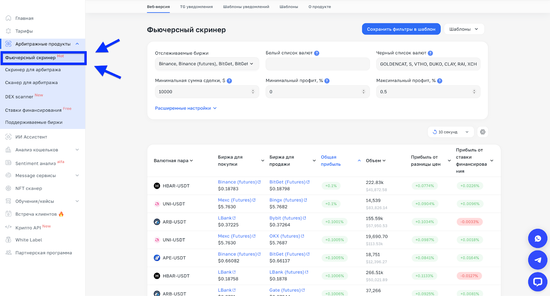Switch to О продукте tab
The height and width of the screenshot is (296, 550).
[320, 7]
